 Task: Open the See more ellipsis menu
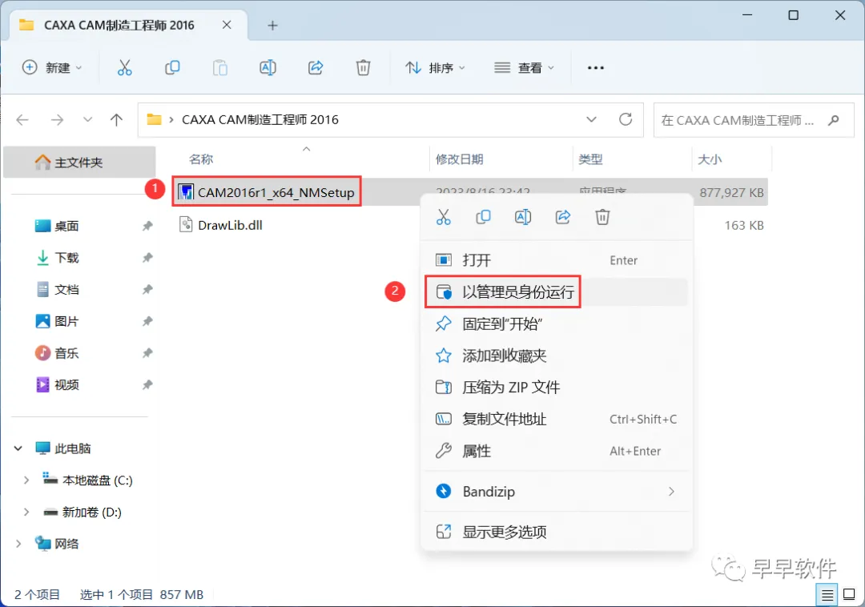coord(596,68)
